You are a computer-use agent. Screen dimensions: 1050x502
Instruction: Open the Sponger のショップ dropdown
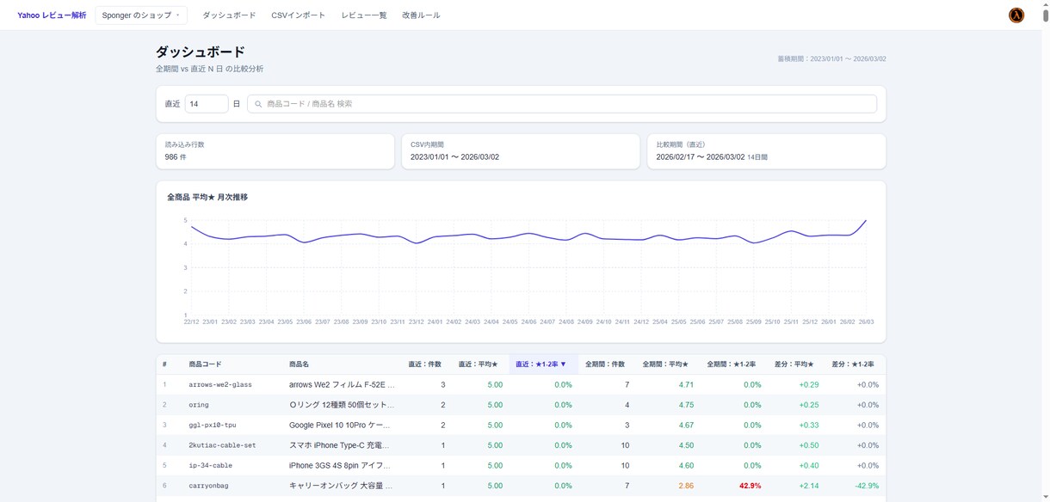point(141,15)
